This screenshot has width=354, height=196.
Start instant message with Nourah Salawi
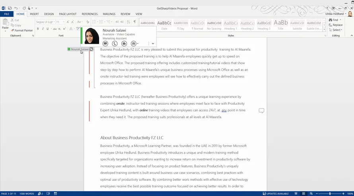pos(105,44)
